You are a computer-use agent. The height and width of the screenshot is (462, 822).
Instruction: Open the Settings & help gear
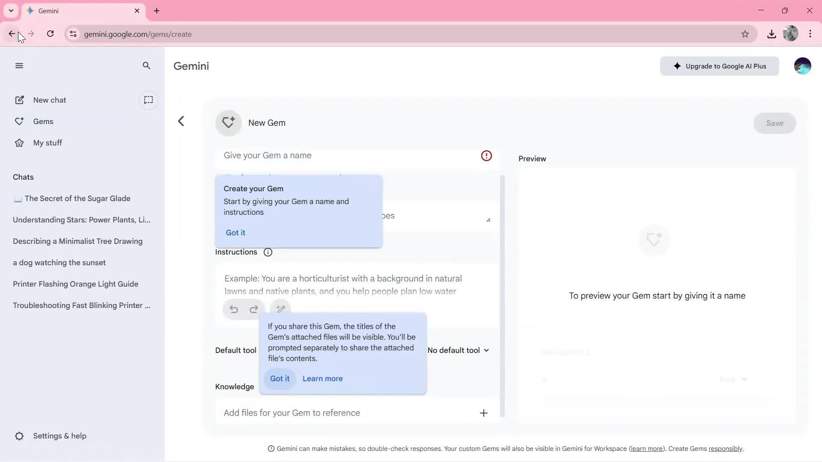pos(19,435)
